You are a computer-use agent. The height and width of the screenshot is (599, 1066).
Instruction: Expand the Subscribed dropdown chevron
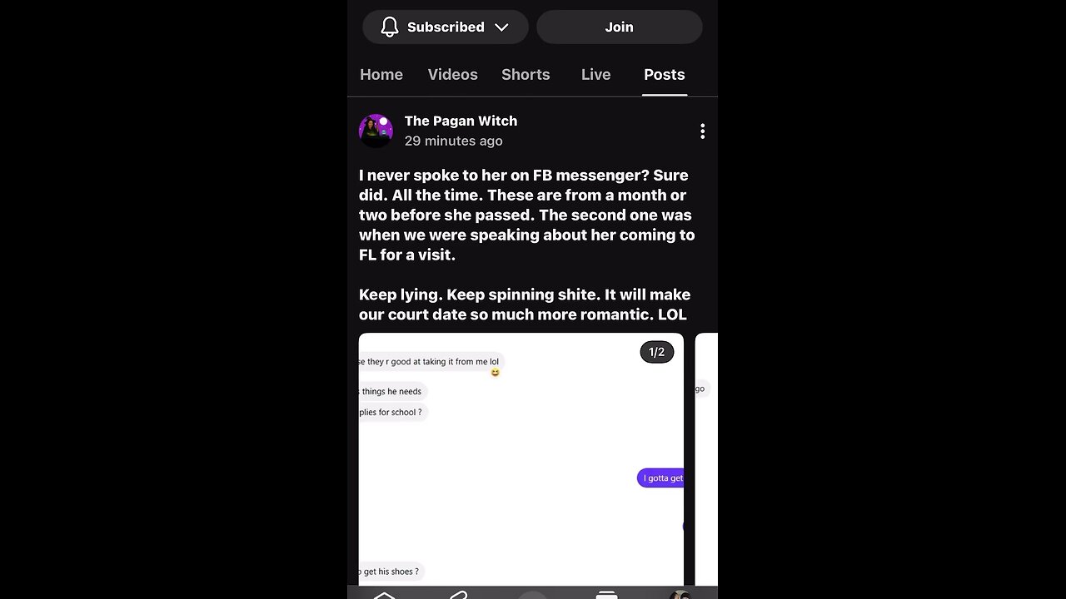coord(501,27)
